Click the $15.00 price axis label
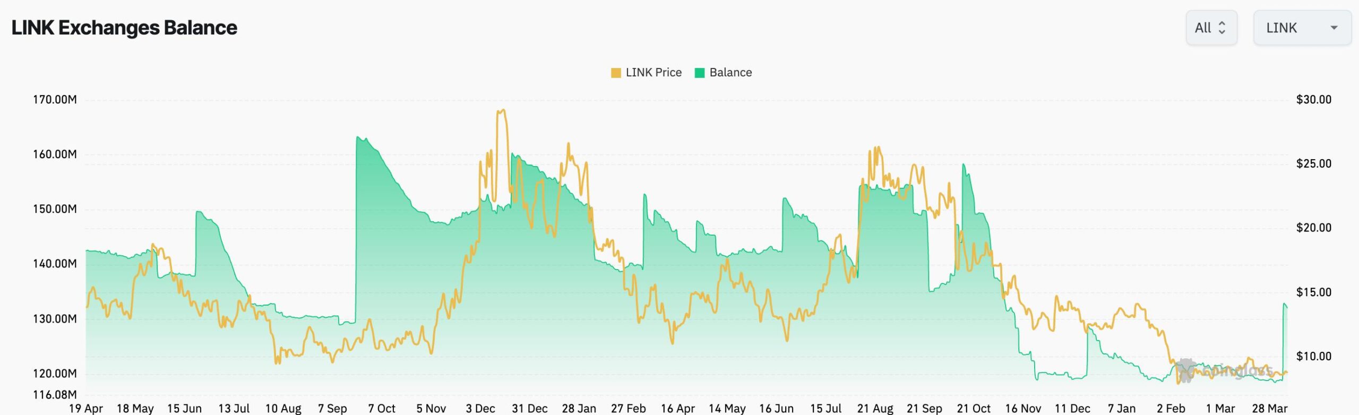1359x415 pixels. pos(1314,292)
